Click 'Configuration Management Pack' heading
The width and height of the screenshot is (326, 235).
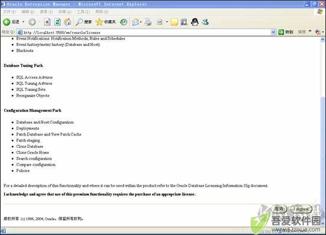point(32,110)
